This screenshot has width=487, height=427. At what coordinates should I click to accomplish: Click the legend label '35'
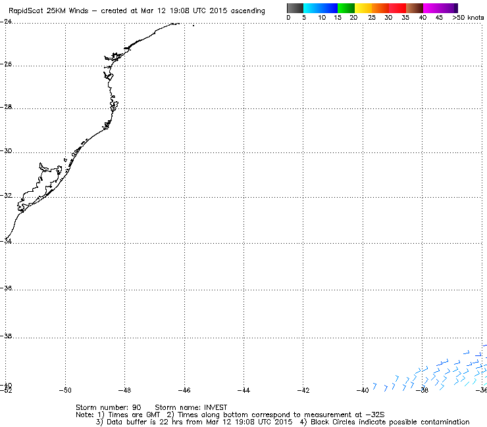click(405, 18)
